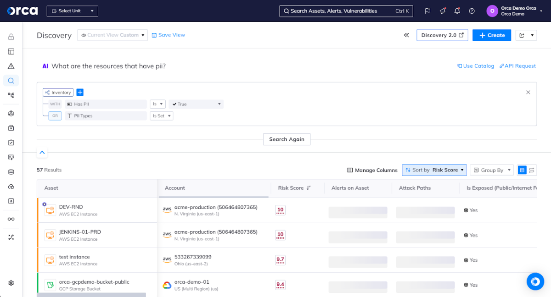This screenshot has width=551, height=297.
Task: Open the certificate icon in sidebar
Action: coord(11,157)
